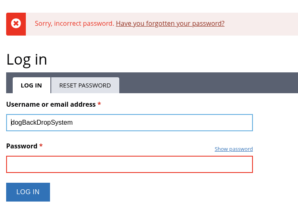The width and height of the screenshot is (298, 213).
Task: Click the white X error icon
Action: coord(16,23)
